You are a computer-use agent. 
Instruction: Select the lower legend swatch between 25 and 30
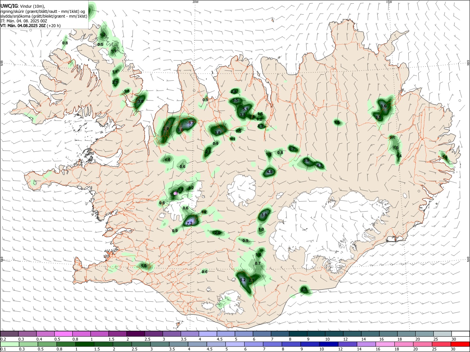click(x=441, y=344)
